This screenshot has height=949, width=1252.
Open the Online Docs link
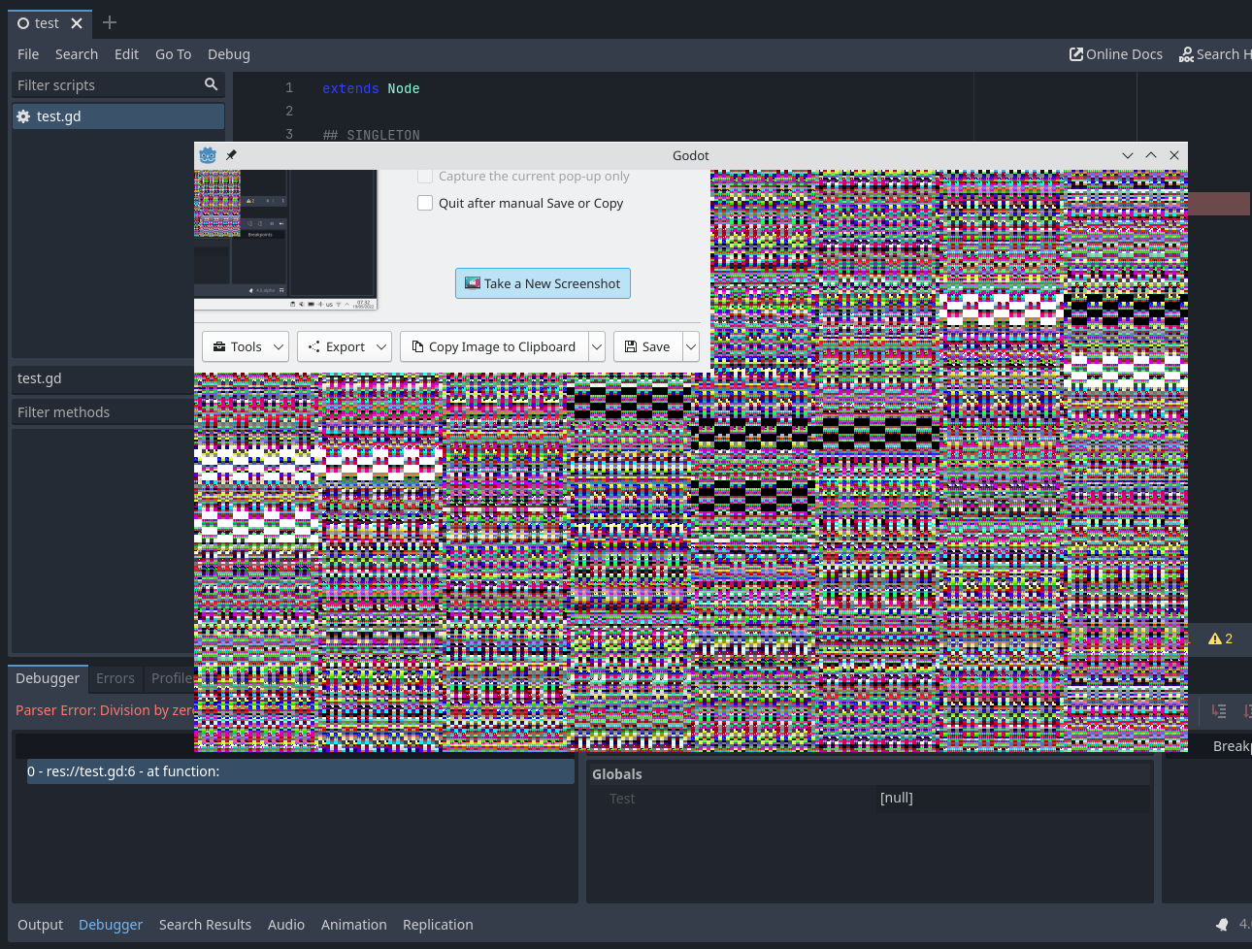tap(1115, 54)
